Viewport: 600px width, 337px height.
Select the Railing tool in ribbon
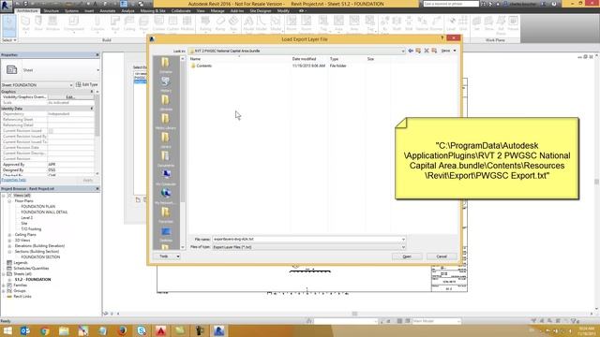(x=205, y=24)
